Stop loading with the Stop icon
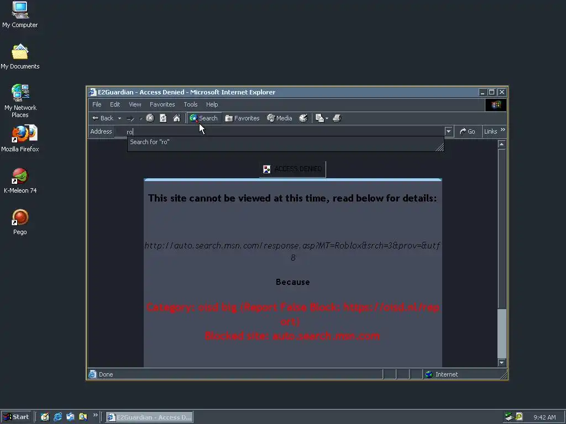 click(150, 118)
